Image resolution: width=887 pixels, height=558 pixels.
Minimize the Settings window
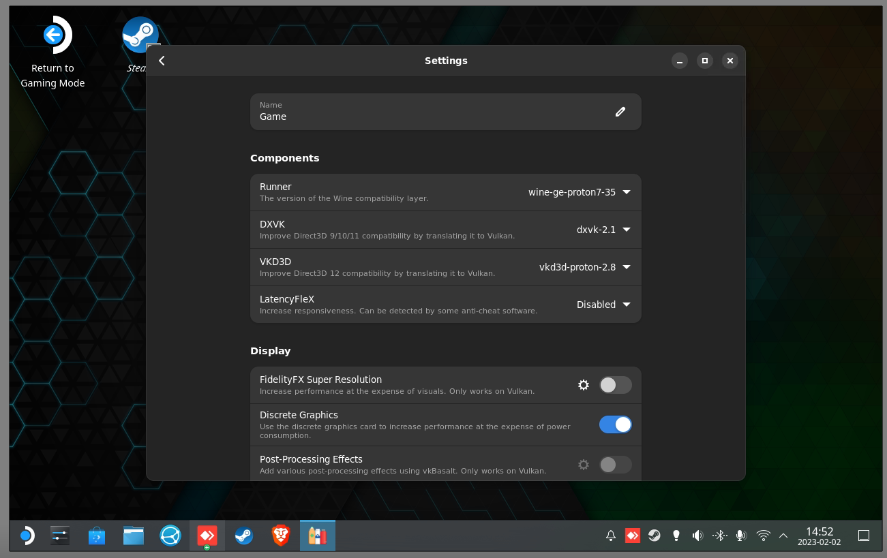(680, 61)
